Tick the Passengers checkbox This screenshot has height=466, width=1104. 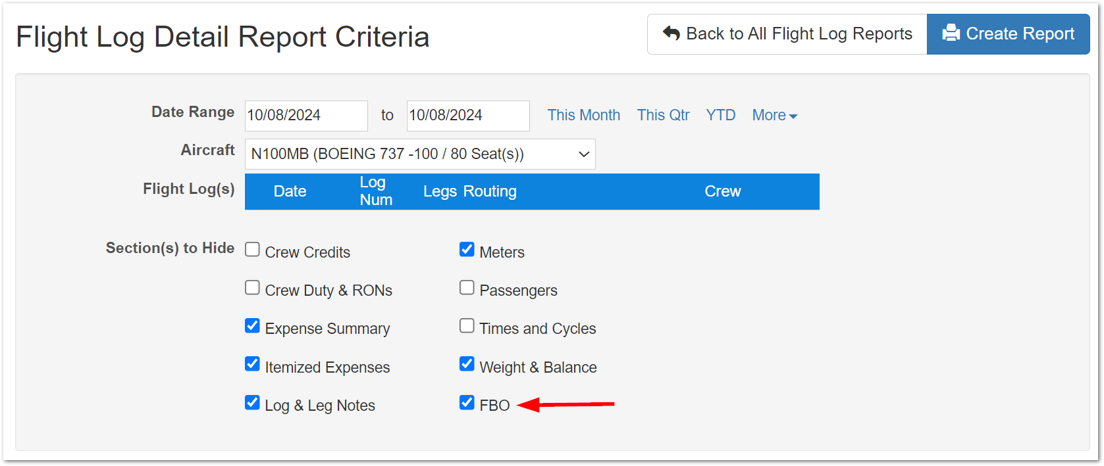click(x=467, y=288)
